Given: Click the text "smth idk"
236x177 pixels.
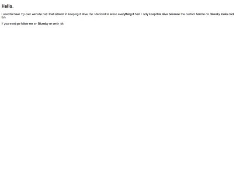Looking at the screenshot, I should coord(58,24).
